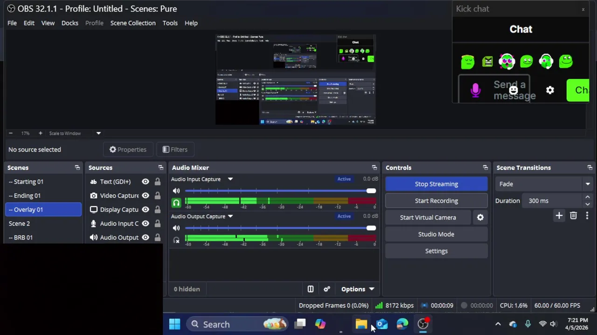
Task: Toggle vertical layout icon in Audio Mixer
Action: click(x=310, y=289)
